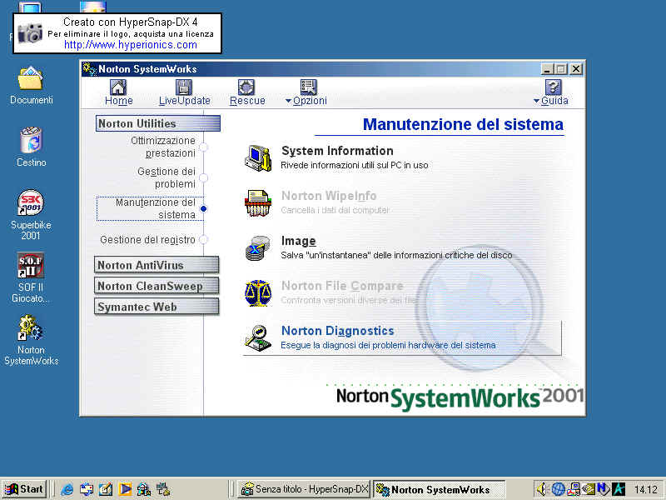The width and height of the screenshot is (666, 500).
Task: Switch to the Norton CleanSweep section
Action: pyautogui.click(x=157, y=286)
